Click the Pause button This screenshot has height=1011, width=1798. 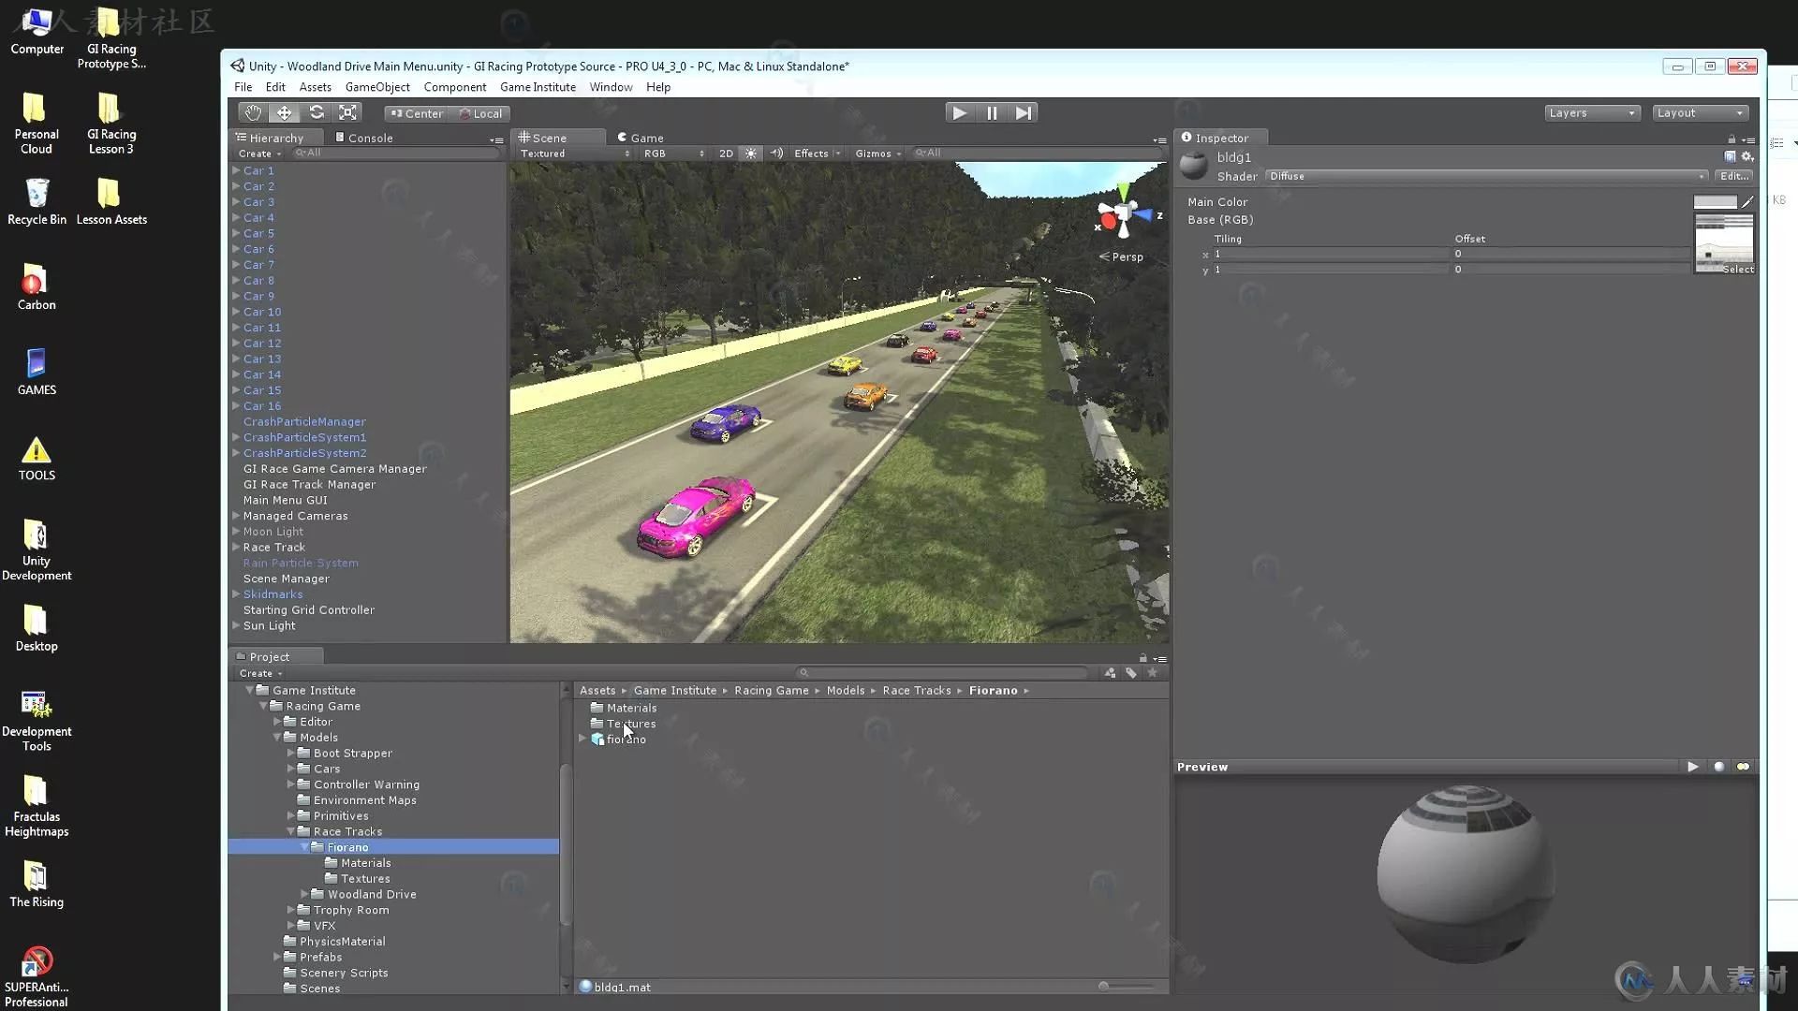992,113
